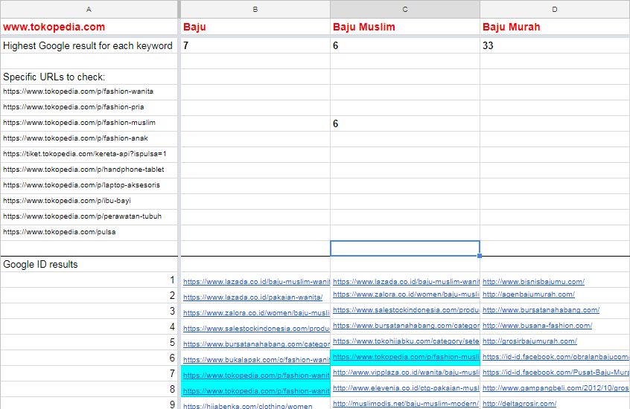The width and height of the screenshot is (630, 409).
Task: Open the elevenia pakaian-muslim link
Action: click(x=406, y=388)
